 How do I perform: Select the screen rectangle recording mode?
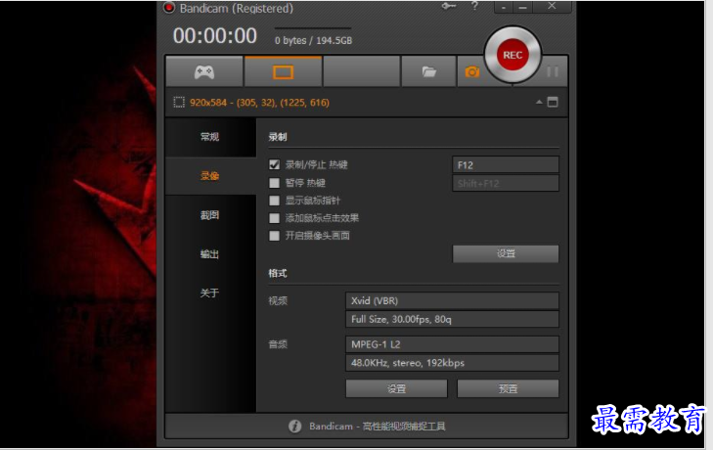pyautogui.click(x=283, y=71)
